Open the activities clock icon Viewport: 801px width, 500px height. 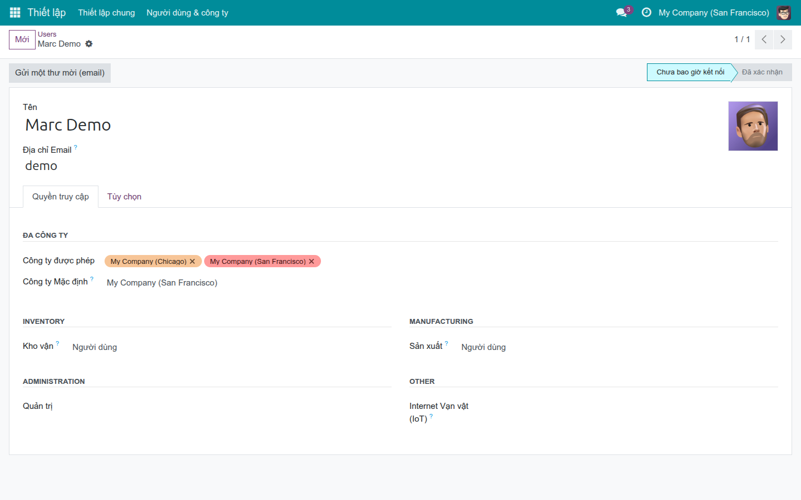(646, 12)
